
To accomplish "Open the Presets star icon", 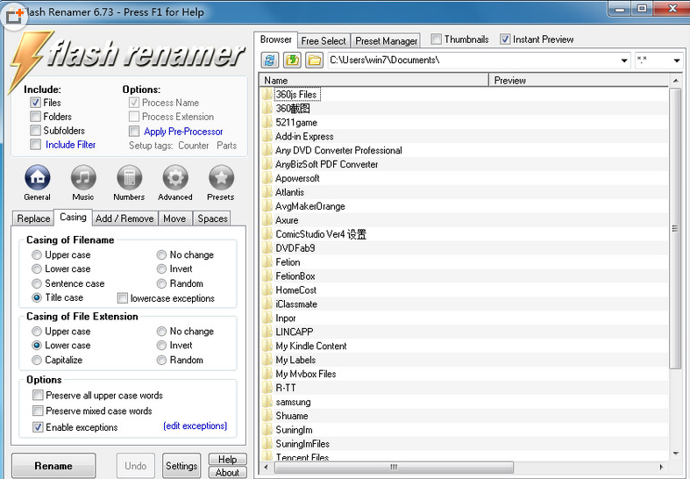I will (221, 178).
